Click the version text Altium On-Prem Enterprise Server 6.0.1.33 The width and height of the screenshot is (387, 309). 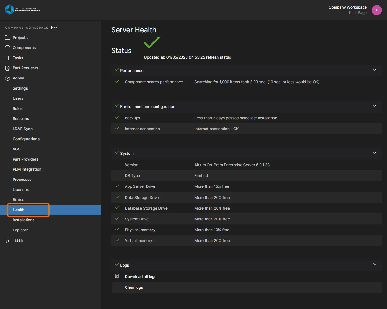[232, 165]
